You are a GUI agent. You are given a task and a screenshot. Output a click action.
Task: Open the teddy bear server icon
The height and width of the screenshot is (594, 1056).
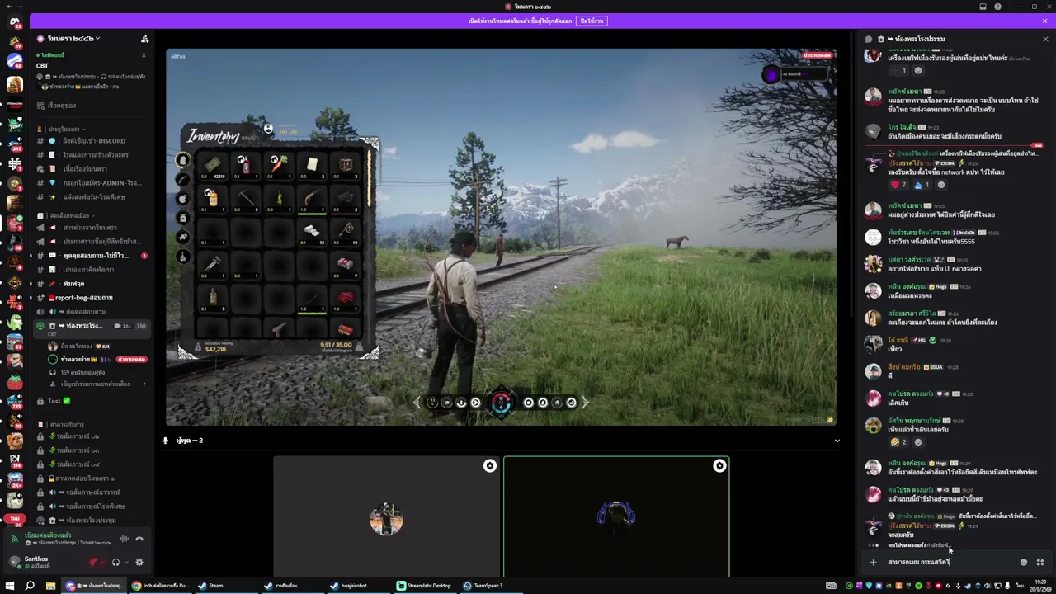tap(14, 441)
